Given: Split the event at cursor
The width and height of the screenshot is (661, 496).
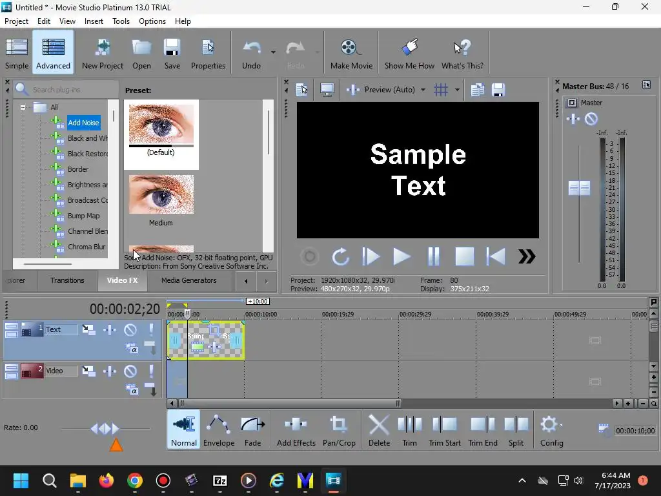Looking at the screenshot, I should [x=516, y=429].
